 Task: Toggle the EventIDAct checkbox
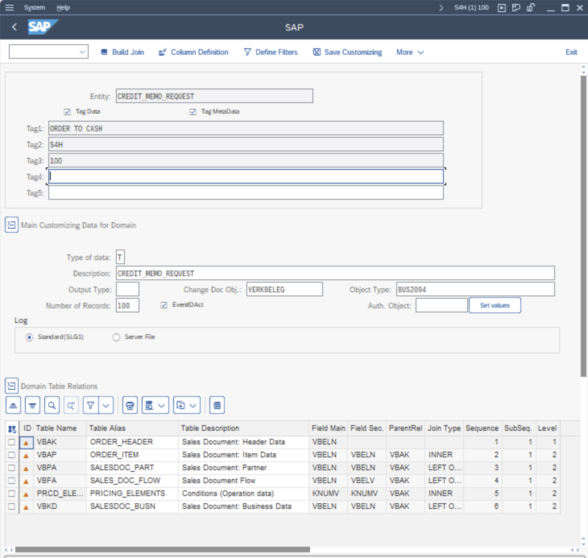tap(164, 305)
